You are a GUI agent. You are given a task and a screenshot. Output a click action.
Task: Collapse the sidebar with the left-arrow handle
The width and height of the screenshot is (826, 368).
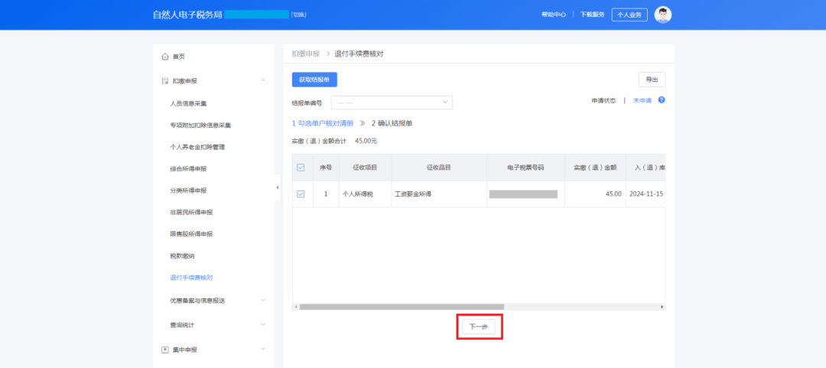pos(278,187)
